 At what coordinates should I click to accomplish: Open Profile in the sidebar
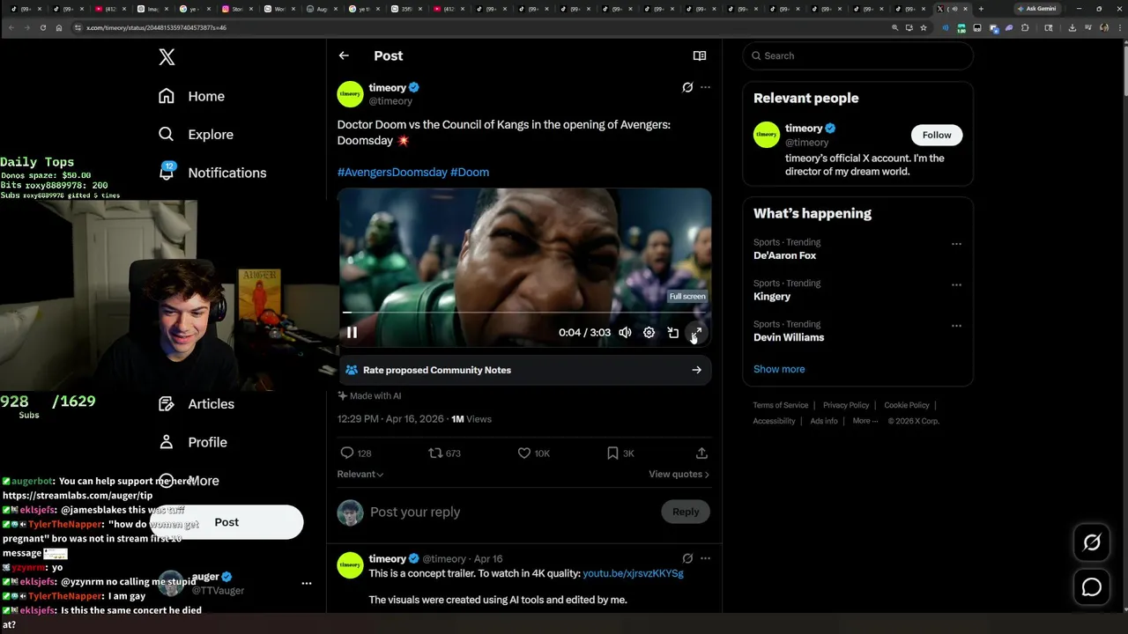click(x=192, y=442)
